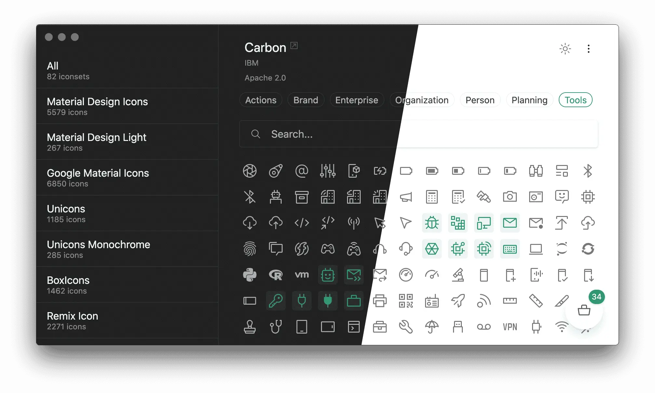Select the Python logo icon
Image resolution: width=655 pixels, height=393 pixels.
point(250,275)
